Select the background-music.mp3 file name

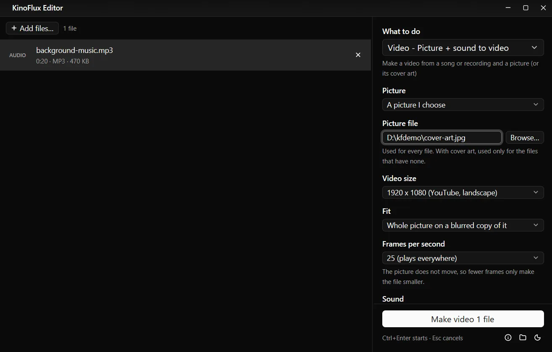click(74, 50)
